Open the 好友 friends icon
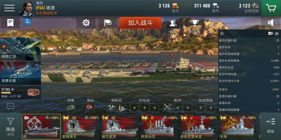The image size is (281, 140). pos(173,23)
